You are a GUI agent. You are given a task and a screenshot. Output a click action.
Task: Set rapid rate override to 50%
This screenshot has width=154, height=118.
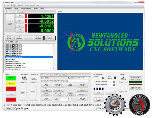click(x=32, y=91)
